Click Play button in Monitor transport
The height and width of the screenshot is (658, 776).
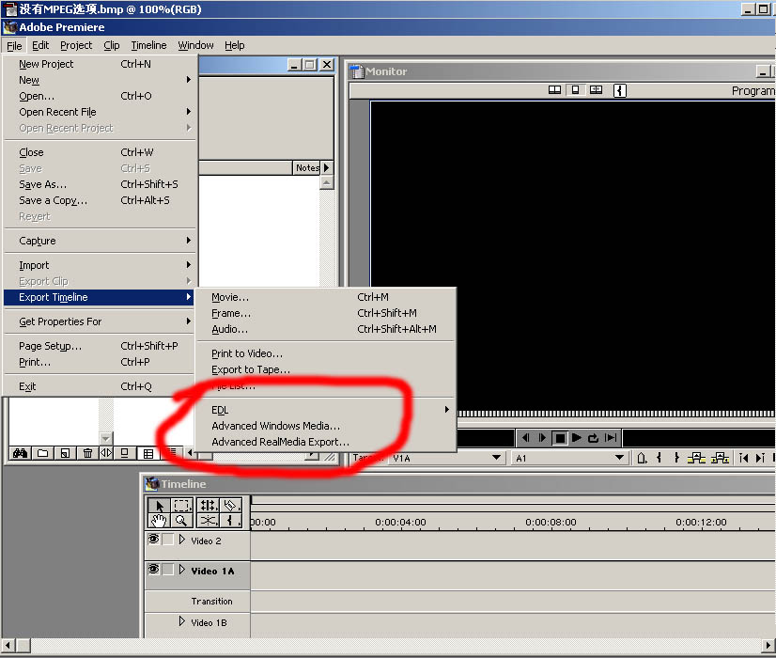click(x=577, y=438)
